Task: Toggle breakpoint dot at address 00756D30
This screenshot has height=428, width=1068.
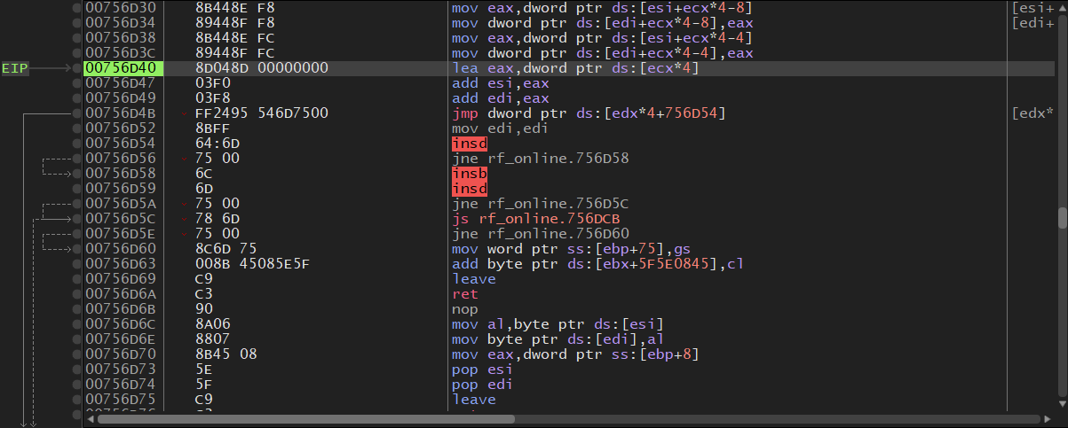Action: (x=76, y=7)
